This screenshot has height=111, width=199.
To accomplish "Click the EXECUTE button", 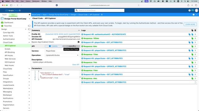I will pyautogui.click(x=71, y=46).
